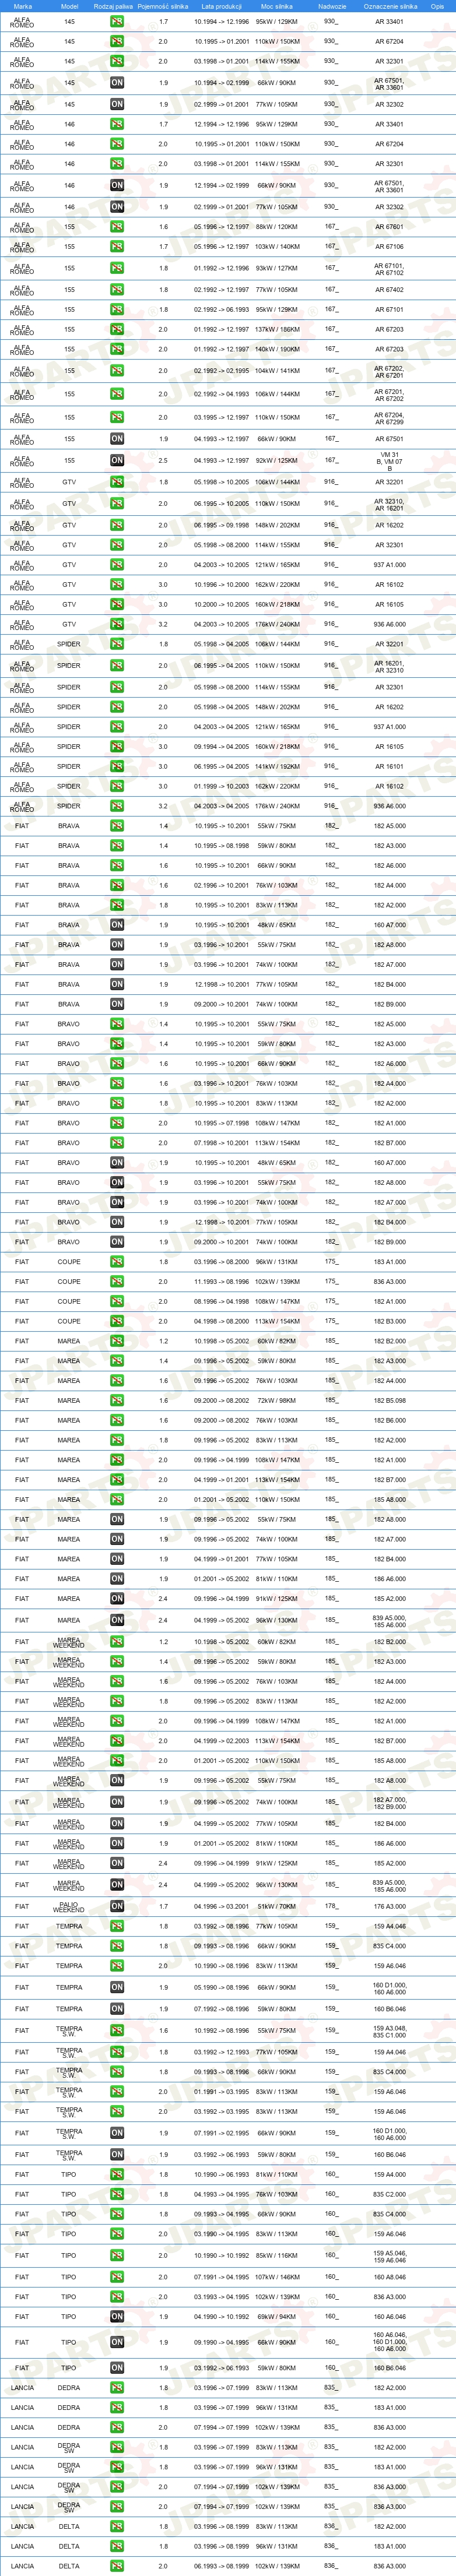
Task: Click petrol icon in Alfa Romeo 155 140kW row
Action: click(x=117, y=349)
